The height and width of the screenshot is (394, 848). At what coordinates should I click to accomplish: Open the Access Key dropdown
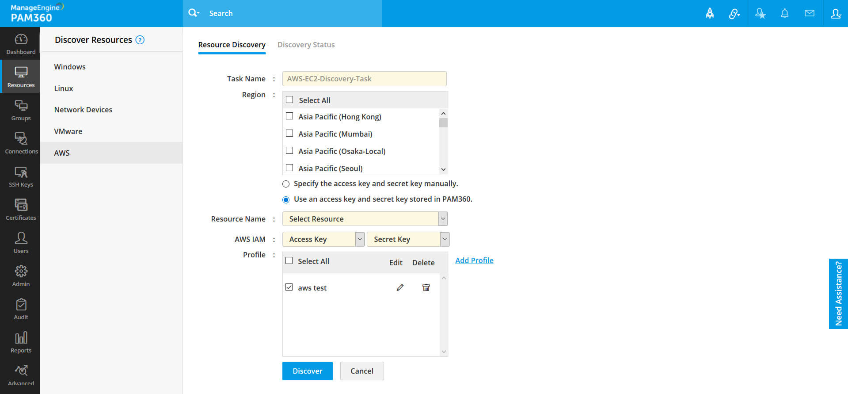pyautogui.click(x=323, y=239)
